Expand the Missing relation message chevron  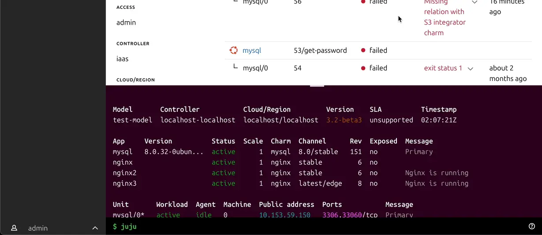tap(475, 2)
